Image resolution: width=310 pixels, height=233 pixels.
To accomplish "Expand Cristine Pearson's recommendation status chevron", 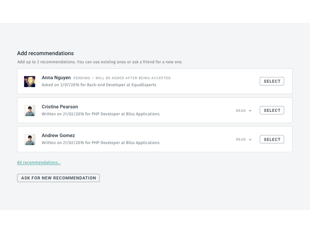I will 250,110.
